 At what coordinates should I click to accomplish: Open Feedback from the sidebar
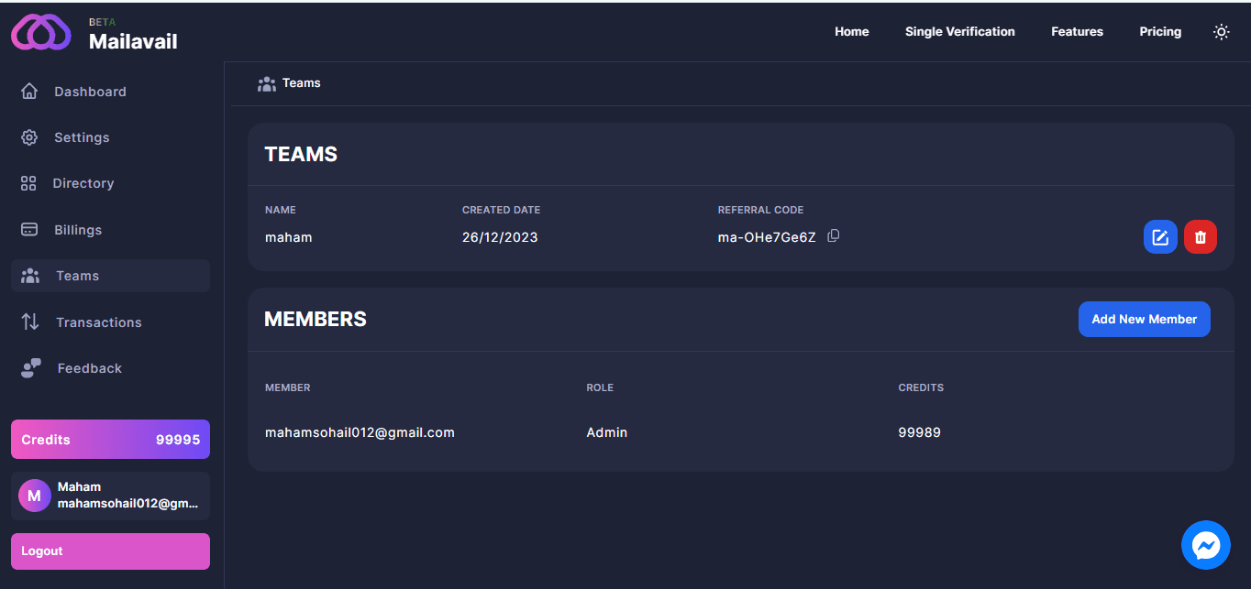89,368
